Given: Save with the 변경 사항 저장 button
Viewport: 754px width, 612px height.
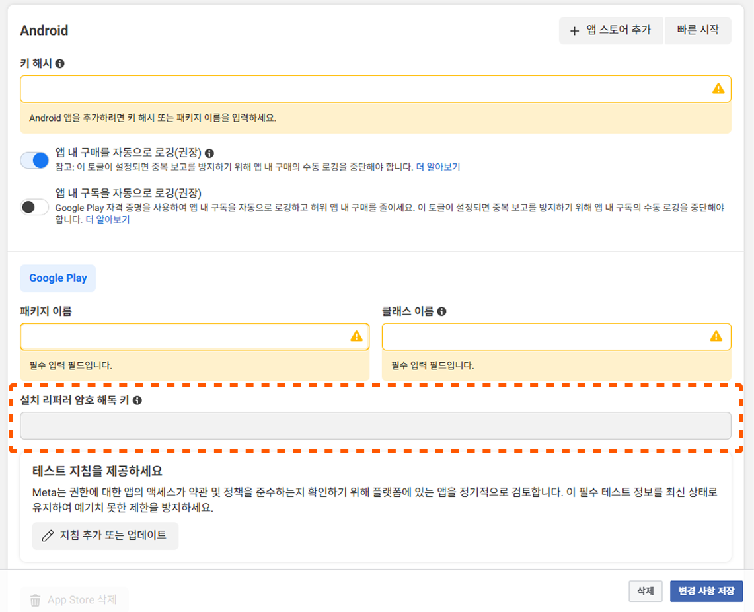Looking at the screenshot, I should click(706, 591).
